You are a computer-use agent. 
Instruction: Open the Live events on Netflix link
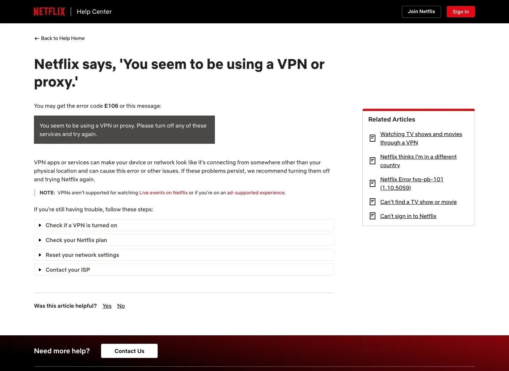163,193
